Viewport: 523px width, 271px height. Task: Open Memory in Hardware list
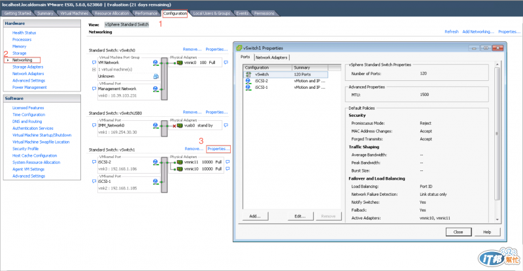[x=19, y=46]
